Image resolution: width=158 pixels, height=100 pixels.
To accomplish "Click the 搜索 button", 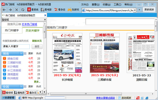I will pyautogui.click(x=37, y=47).
